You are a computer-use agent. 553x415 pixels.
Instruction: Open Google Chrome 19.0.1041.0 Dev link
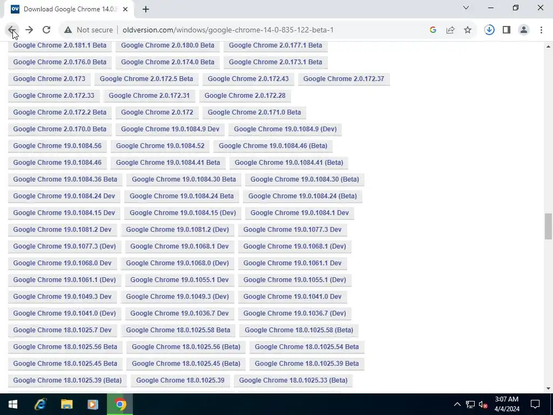pos(292,297)
